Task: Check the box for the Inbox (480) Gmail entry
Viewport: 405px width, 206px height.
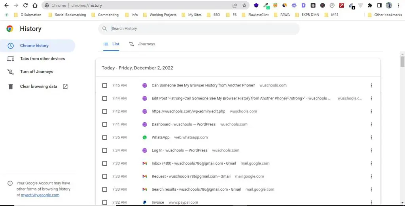Action: [x=104, y=163]
